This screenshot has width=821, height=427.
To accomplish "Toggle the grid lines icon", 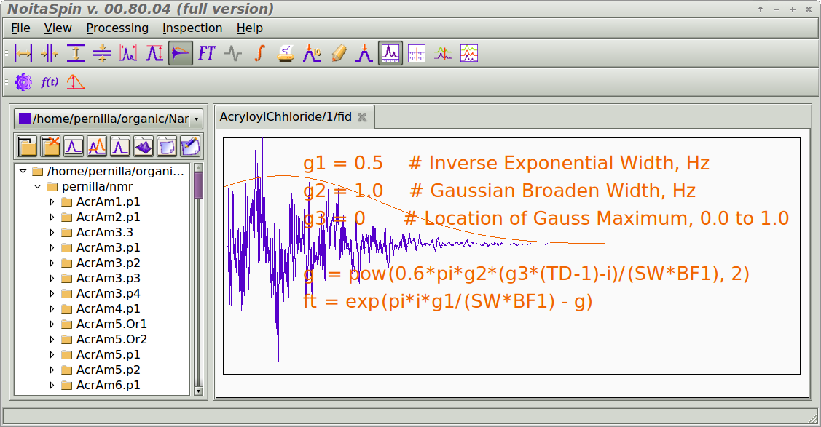I will 417,53.
